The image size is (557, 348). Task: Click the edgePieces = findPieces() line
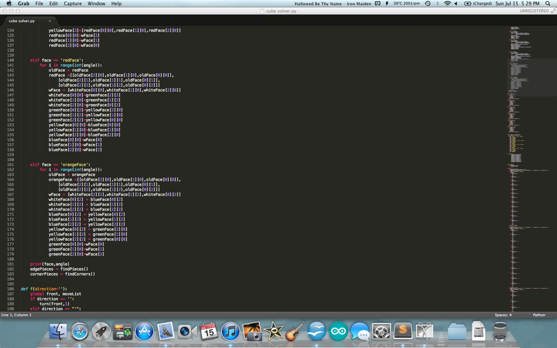59,269
